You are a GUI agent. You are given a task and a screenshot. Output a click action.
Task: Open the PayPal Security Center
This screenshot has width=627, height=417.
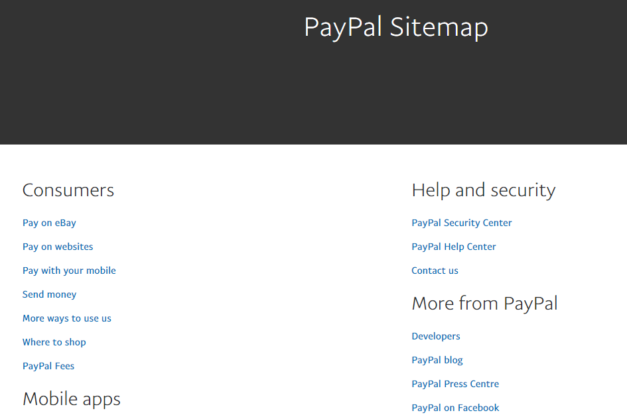[461, 223]
